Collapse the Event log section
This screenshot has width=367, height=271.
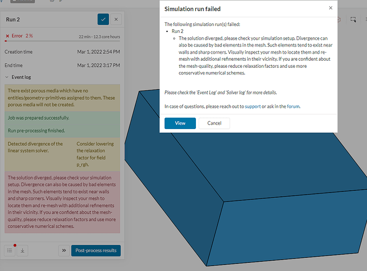click(7, 78)
